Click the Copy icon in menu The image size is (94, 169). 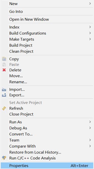click(x=4, y=59)
